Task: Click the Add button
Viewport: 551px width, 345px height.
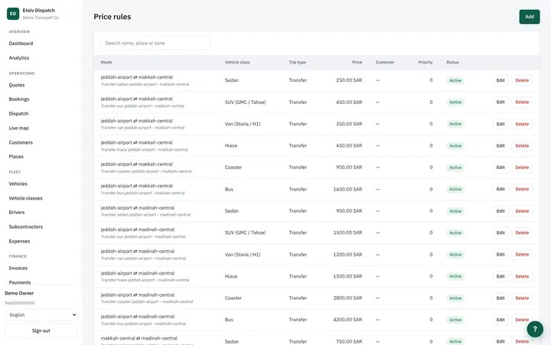Action: (x=530, y=17)
